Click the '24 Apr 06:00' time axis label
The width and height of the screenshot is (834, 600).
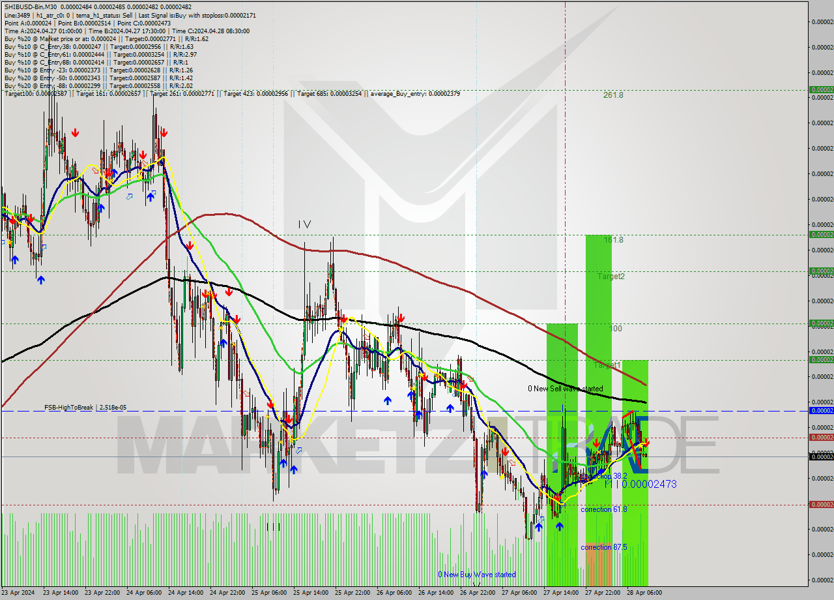145,593
